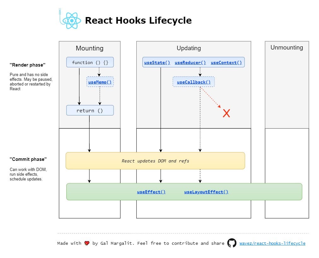Screen dimensions: 319x258
Task: Open the useState() link
Action: 157,63
